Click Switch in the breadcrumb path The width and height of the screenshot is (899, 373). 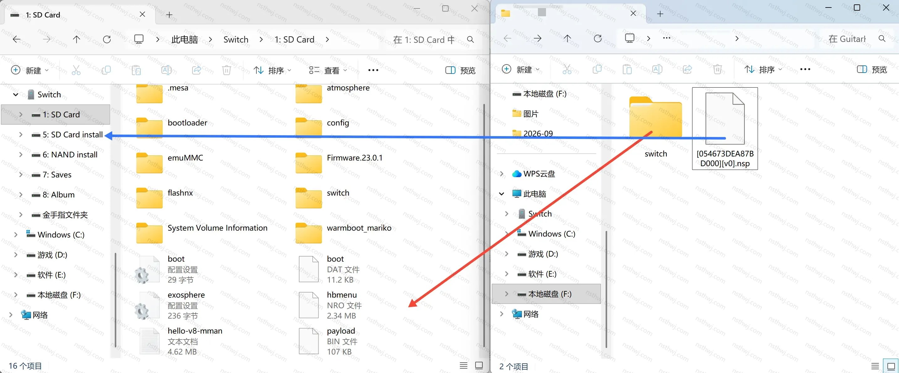[236, 39]
